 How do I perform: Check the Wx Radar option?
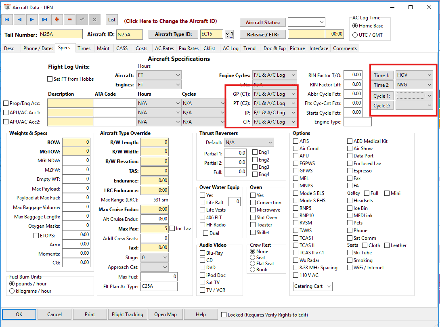(296, 260)
